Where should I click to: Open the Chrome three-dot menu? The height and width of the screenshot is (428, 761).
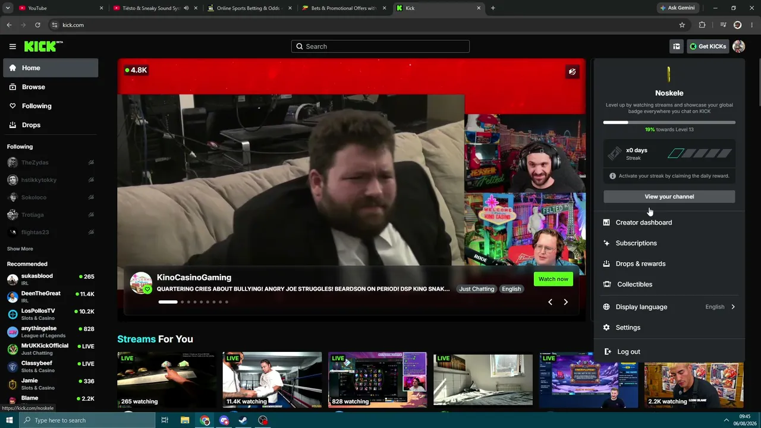[x=752, y=25]
